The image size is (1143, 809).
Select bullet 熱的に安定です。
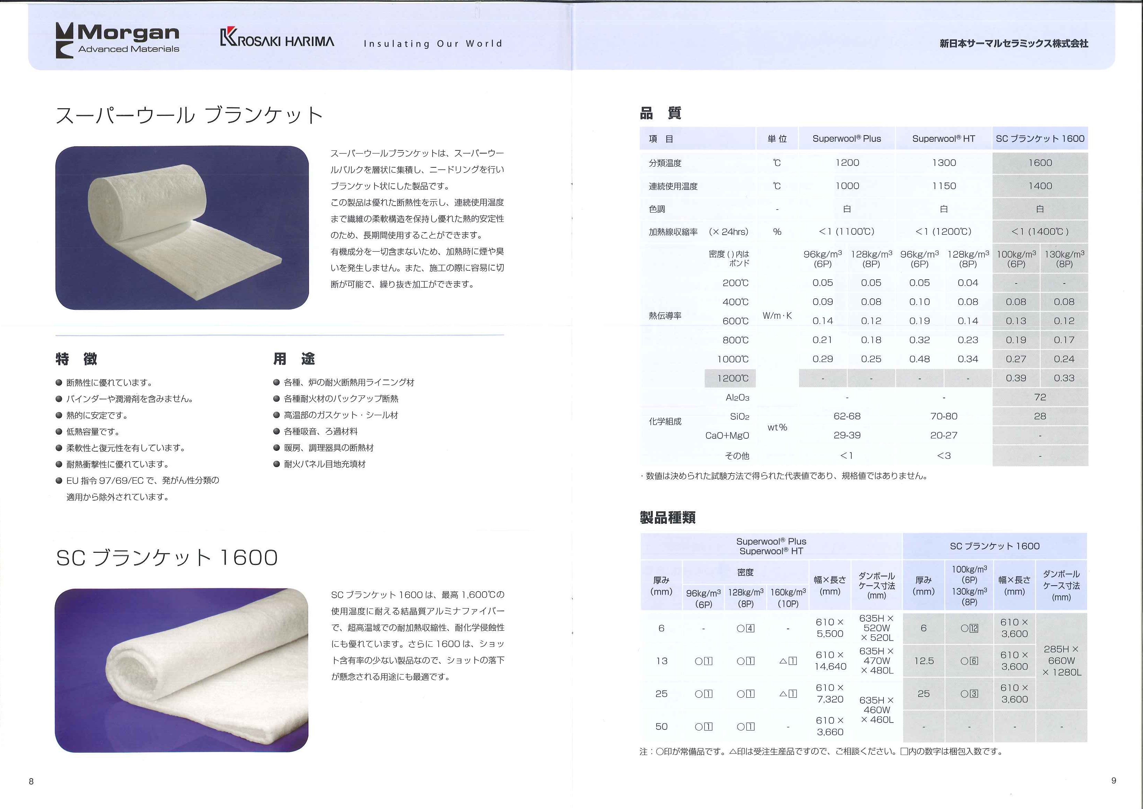coord(92,416)
